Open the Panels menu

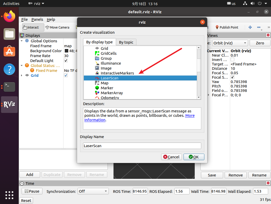(x=37, y=19)
